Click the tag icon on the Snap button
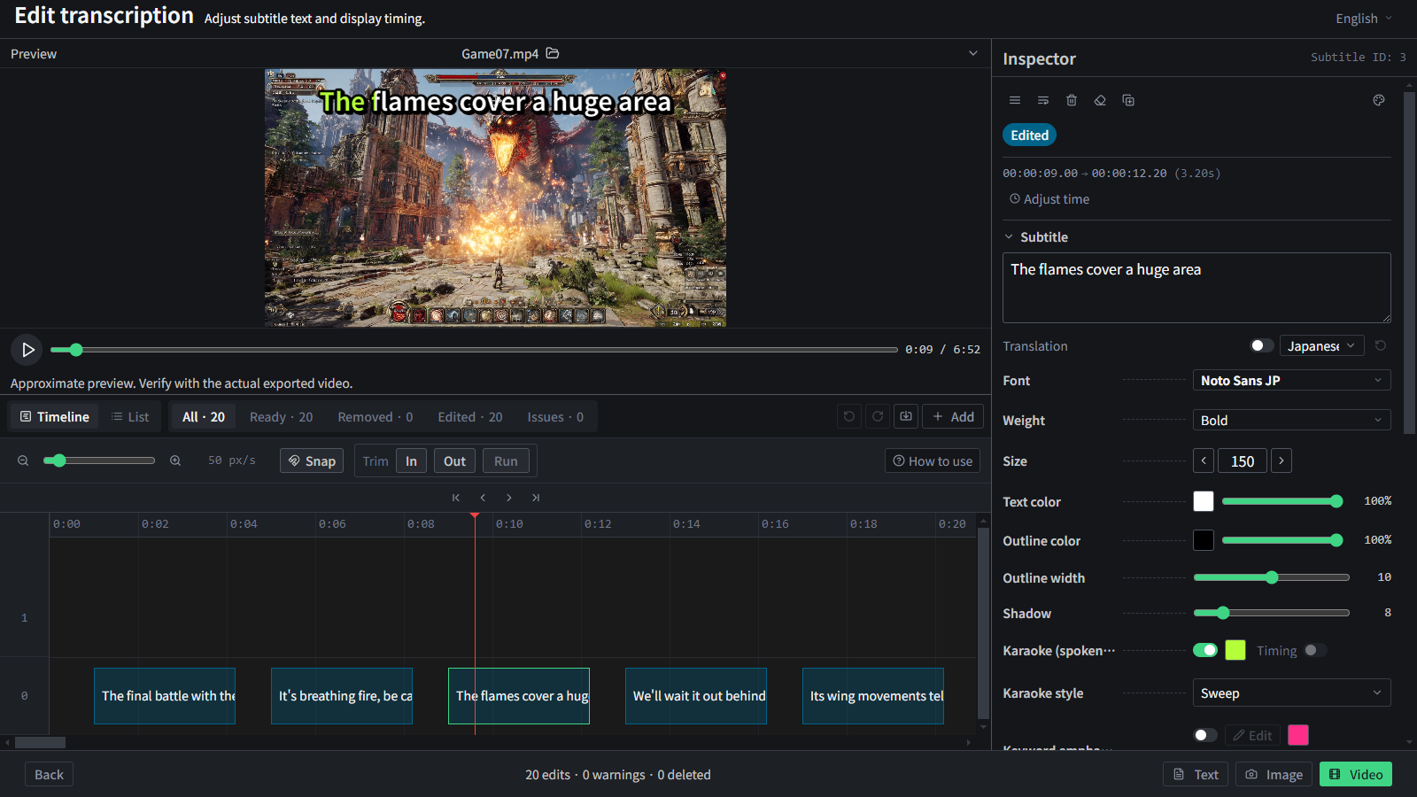This screenshot has height=797, width=1417. pos(295,460)
